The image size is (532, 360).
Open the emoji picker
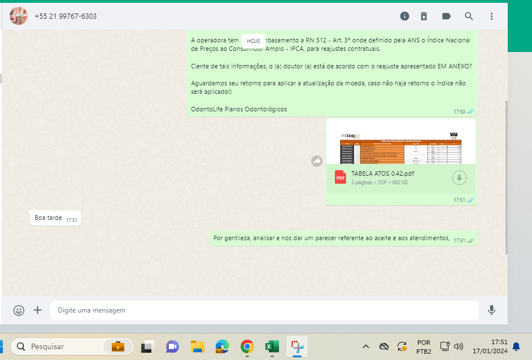pyautogui.click(x=19, y=310)
